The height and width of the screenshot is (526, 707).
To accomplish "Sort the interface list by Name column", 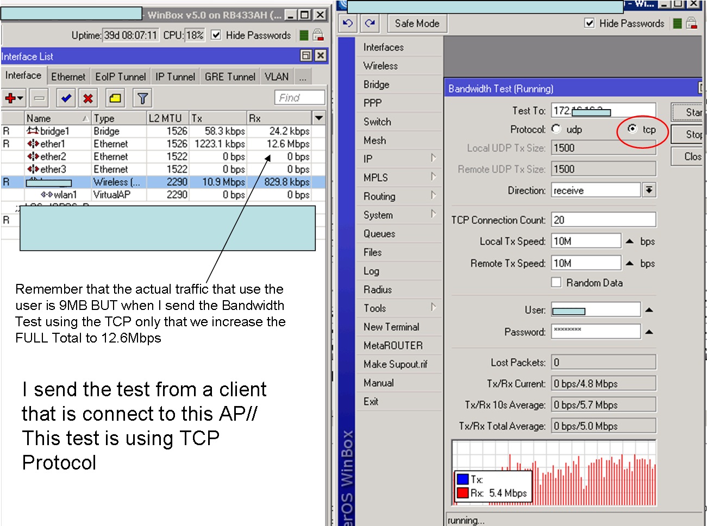I will click(x=58, y=118).
